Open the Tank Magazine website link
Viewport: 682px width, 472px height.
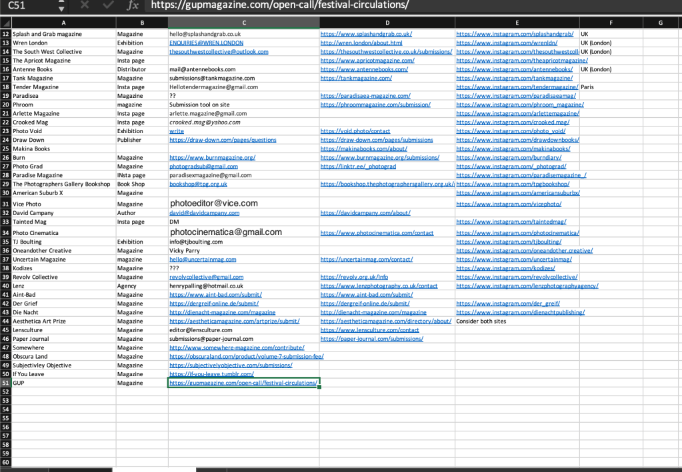[356, 78]
